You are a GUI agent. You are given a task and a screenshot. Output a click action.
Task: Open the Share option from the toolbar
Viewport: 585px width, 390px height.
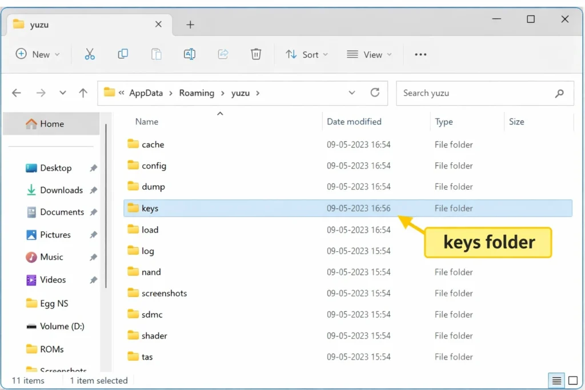click(222, 54)
